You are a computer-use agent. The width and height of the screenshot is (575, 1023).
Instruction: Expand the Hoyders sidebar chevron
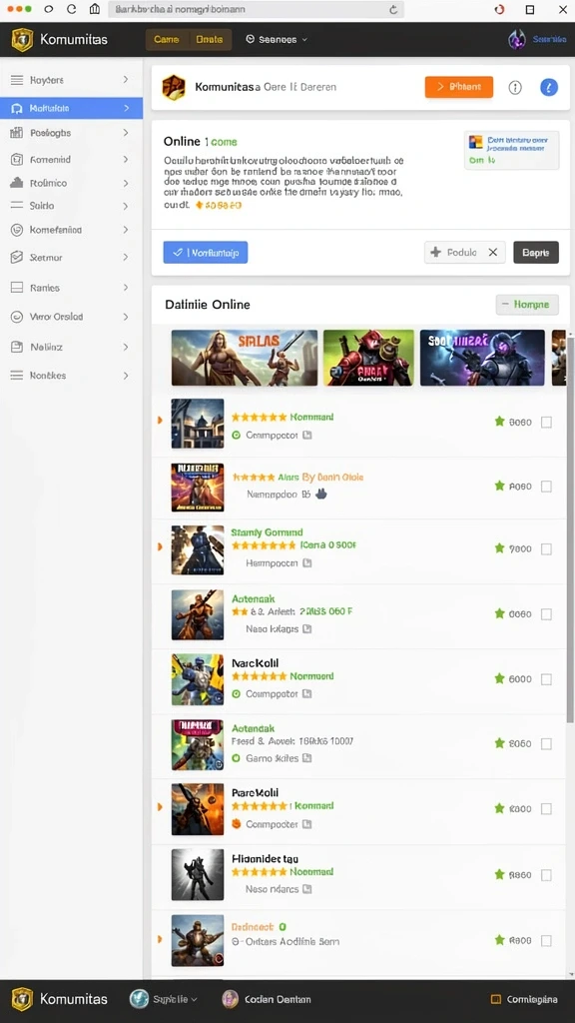(x=126, y=80)
